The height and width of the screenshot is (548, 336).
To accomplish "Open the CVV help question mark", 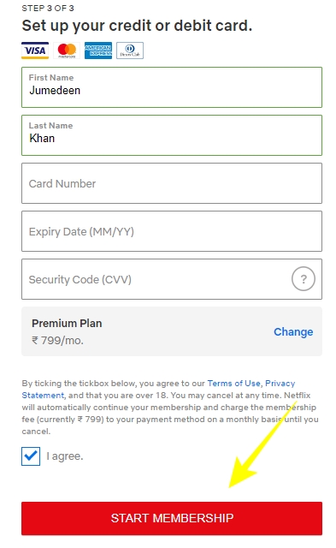I will pos(304,279).
